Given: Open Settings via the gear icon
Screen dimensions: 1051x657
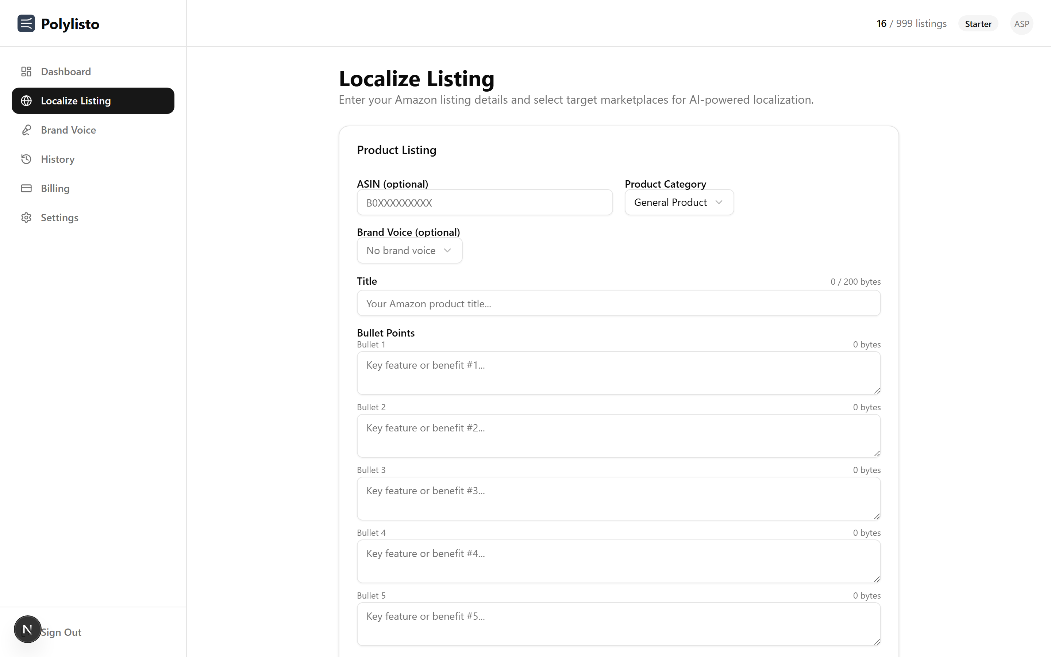Looking at the screenshot, I should coord(26,217).
